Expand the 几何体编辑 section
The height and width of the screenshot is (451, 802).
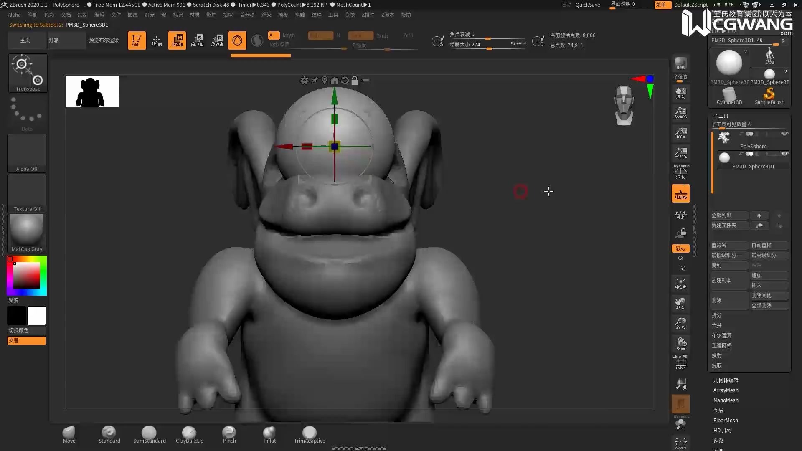[726, 380]
